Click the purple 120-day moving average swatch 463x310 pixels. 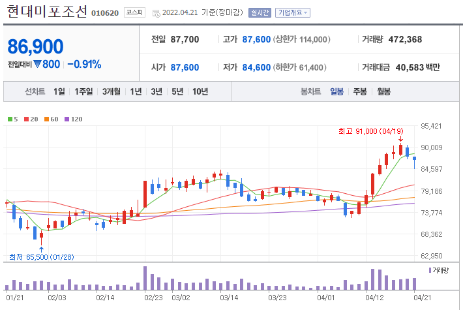67,119
